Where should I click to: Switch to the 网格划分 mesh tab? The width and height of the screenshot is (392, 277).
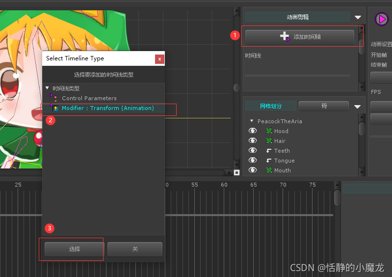270,106
